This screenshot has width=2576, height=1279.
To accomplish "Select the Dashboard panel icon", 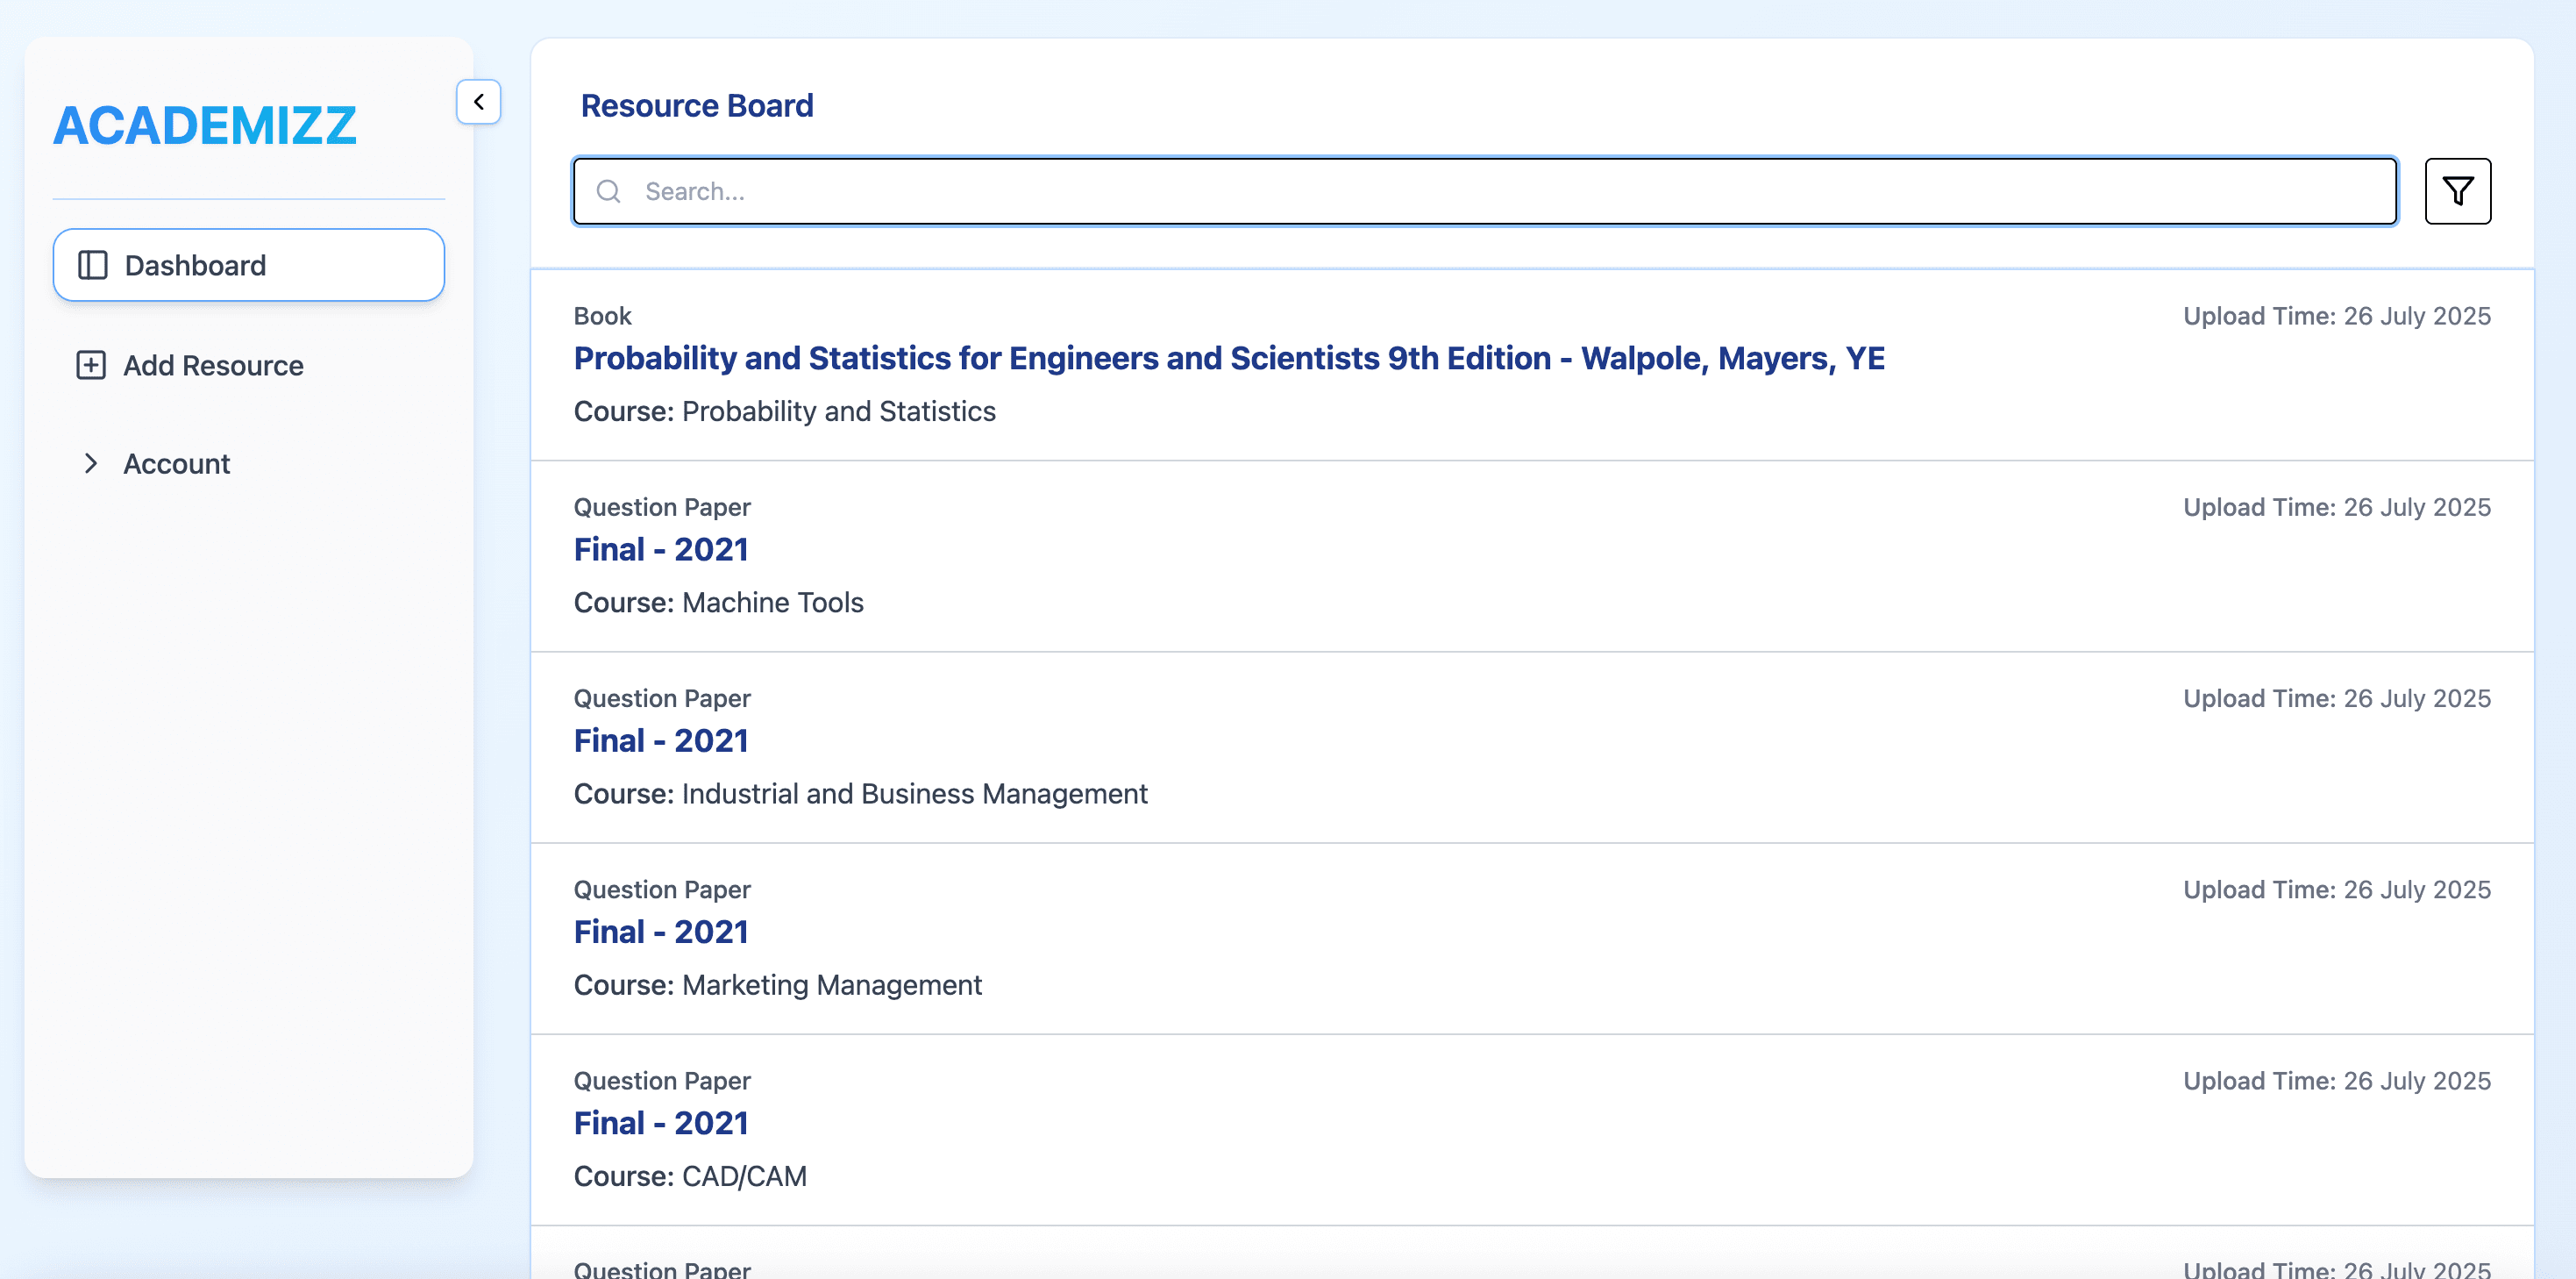I will click(x=92, y=264).
